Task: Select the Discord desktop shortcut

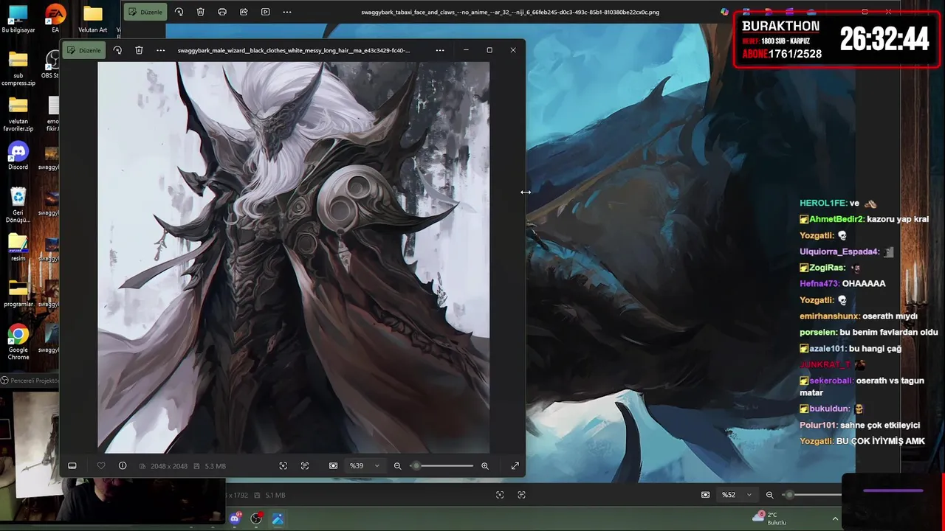Action: tap(18, 156)
